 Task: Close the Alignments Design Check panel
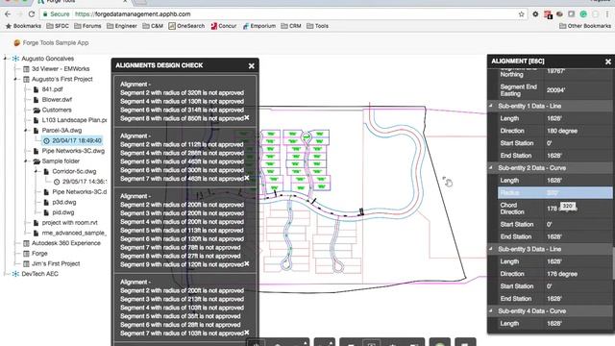click(x=252, y=66)
